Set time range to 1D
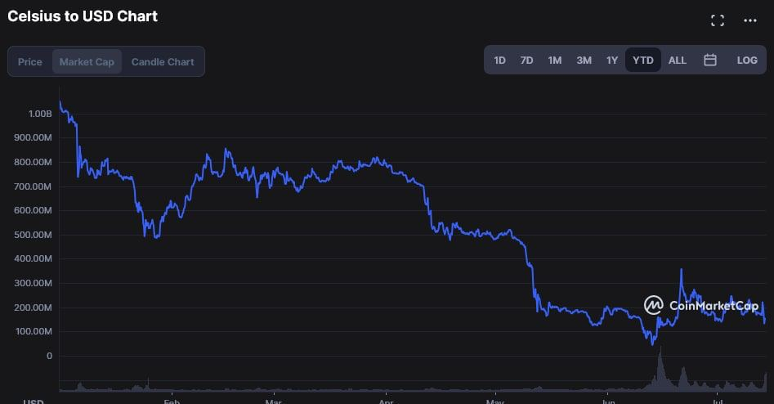The width and height of the screenshot is (774, 404). (500, 61)
